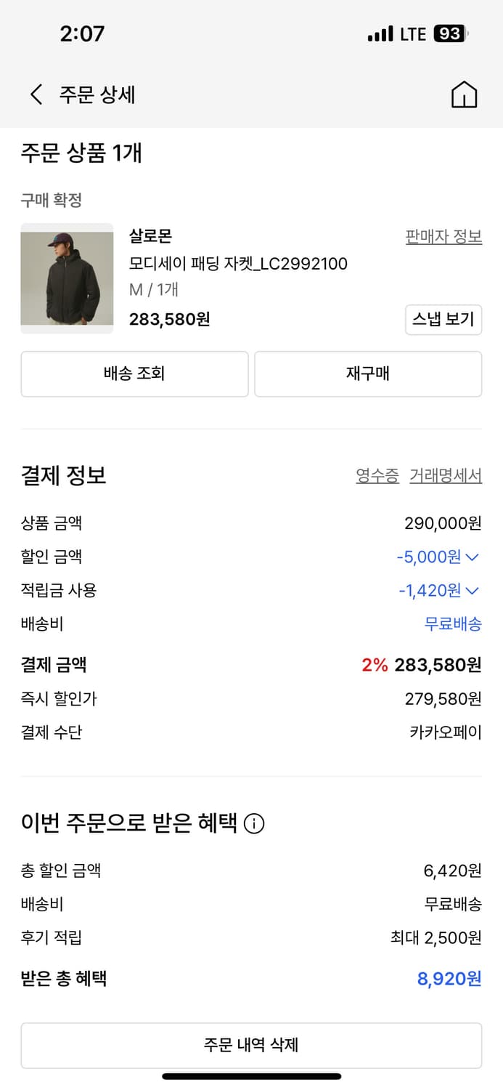The height and width of the screenshot is (1090, 503).
Task: Open the 영수증 receipt link
Action: [x=377, y=475]
